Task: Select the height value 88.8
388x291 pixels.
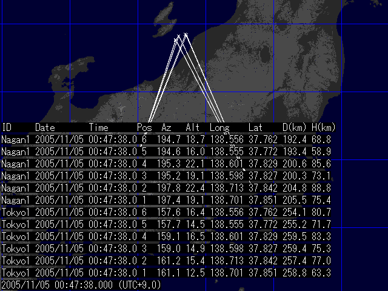Action: coord(321,188)
